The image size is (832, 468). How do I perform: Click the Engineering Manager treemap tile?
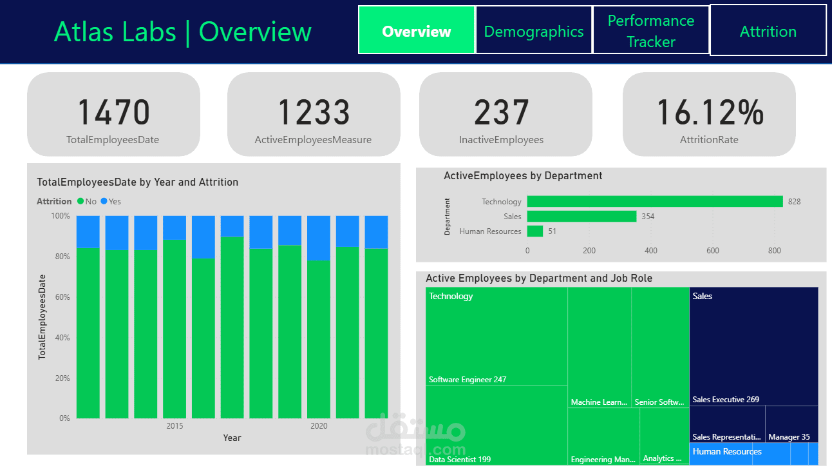click(x=603, y=436)
